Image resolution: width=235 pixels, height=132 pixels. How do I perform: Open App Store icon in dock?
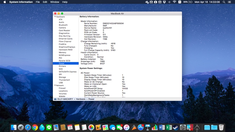point(141,128)
